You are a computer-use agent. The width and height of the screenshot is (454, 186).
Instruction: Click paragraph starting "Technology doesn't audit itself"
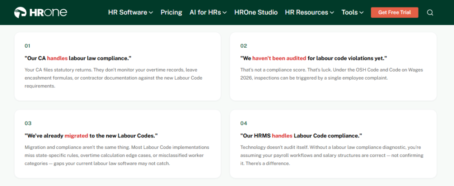click(332, 155)
